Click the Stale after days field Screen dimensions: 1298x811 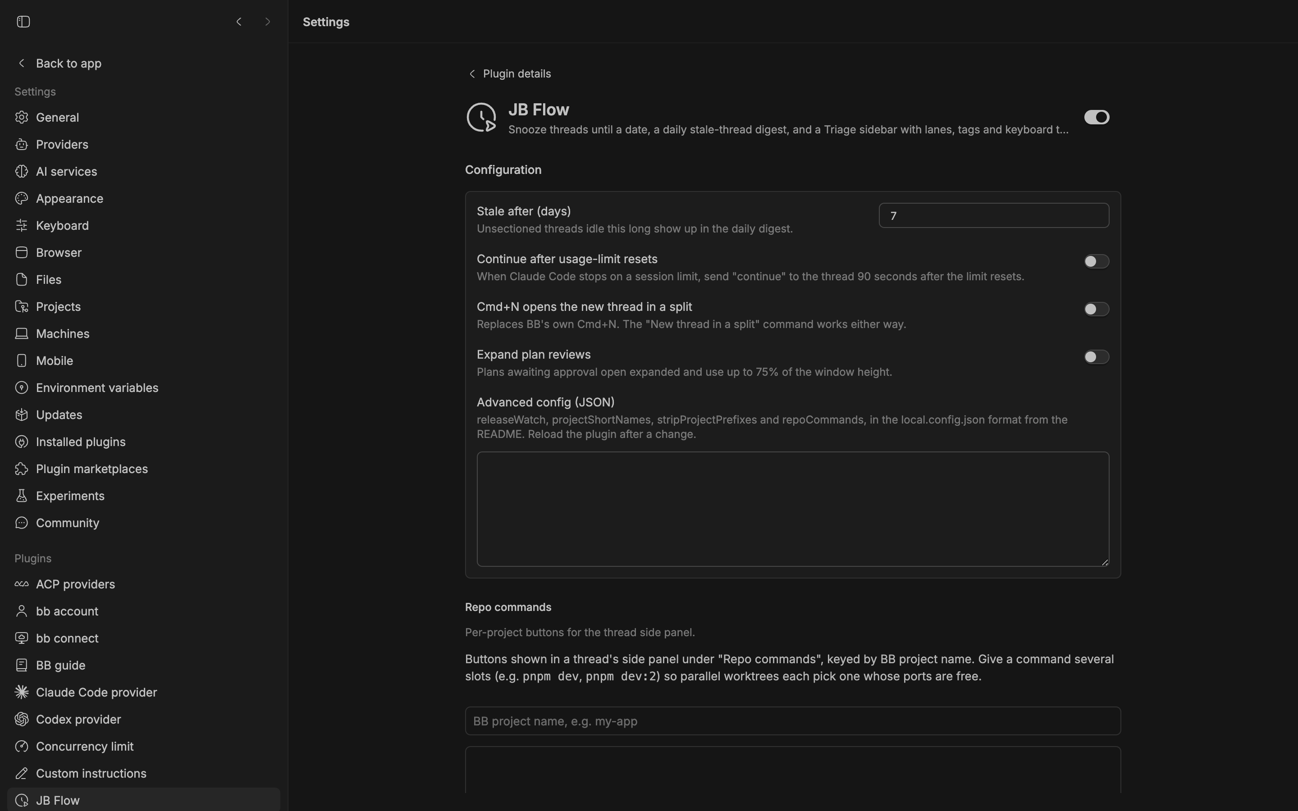pyautogui.click(x=994, y=216)
